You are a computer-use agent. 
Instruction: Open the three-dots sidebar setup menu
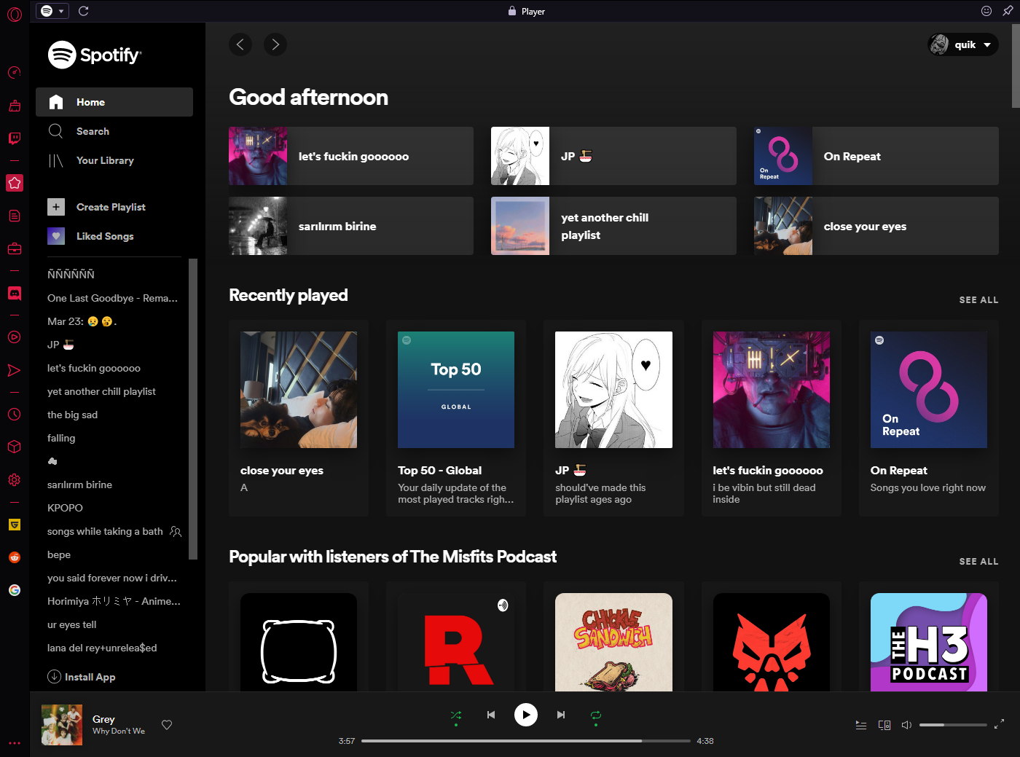pyautogui.click(x=15, y=744)
